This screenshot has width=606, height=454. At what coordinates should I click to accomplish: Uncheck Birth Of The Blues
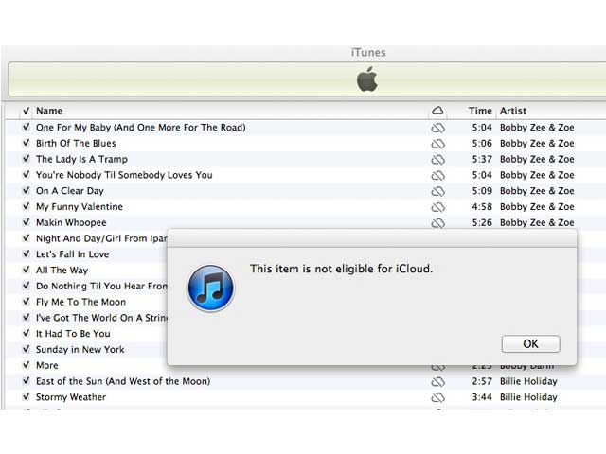(26, 143)
